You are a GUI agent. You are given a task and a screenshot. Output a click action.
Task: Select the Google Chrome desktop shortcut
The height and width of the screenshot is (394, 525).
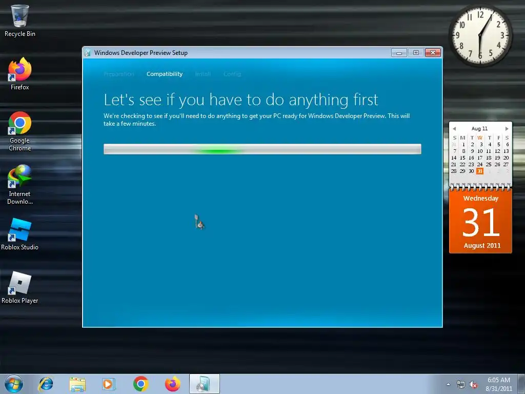click(20, 131)
